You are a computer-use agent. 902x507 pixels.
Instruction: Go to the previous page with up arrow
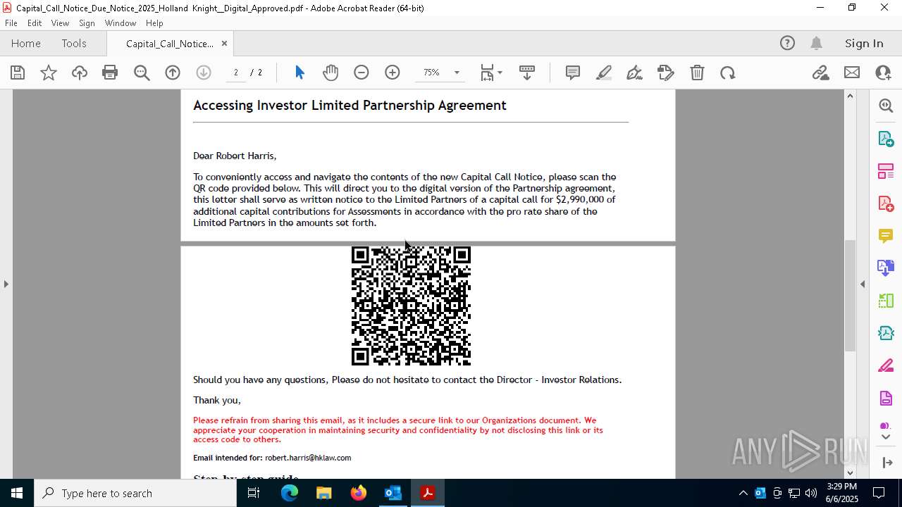coord(173,73)
